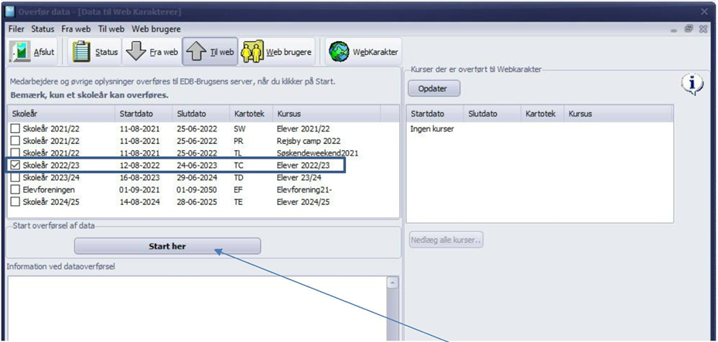Sort by the Skoleår column header
The image size is (718, 342).
click(61, 114)
